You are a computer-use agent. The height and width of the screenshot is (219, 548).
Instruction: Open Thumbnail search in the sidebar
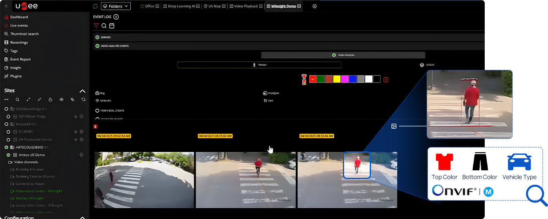[24, 34]
